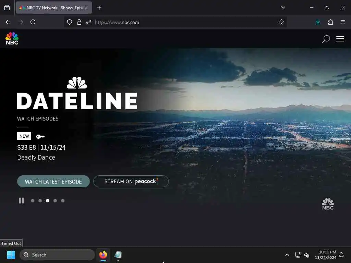Open the Watch Episodes link
Screen dimensions: 351x263
(38, 118)
